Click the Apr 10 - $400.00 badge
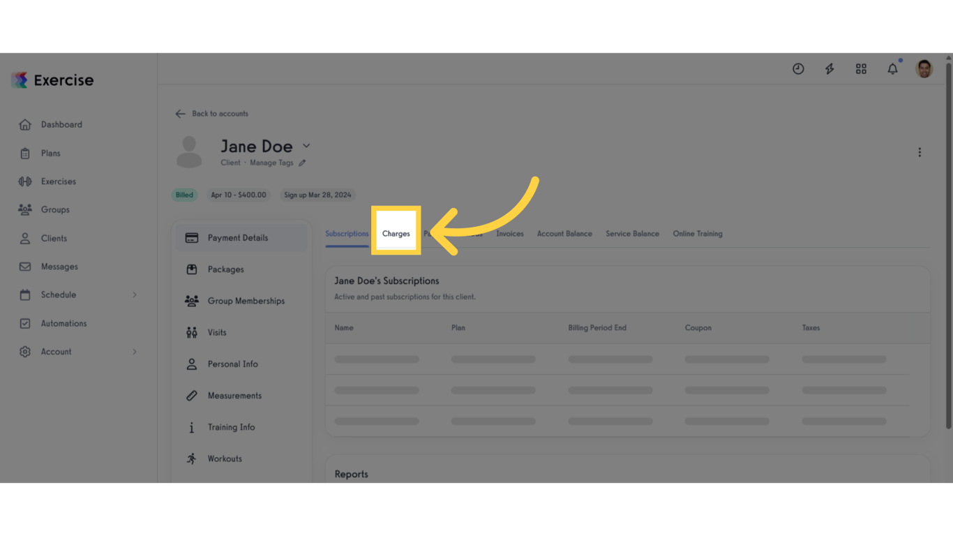Viewport: 953px width, 536px height. [x=239, y=195]
